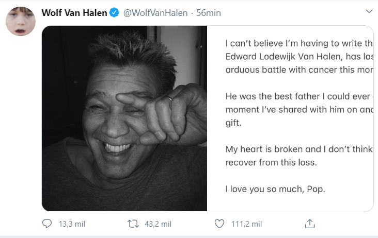
Task: Click the blue verified badge
Action: click(x=115, y=12)
